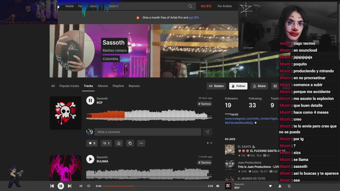Repost the RCP track
This screenshot has width=340, height=191.
click(x=106, y=143)
